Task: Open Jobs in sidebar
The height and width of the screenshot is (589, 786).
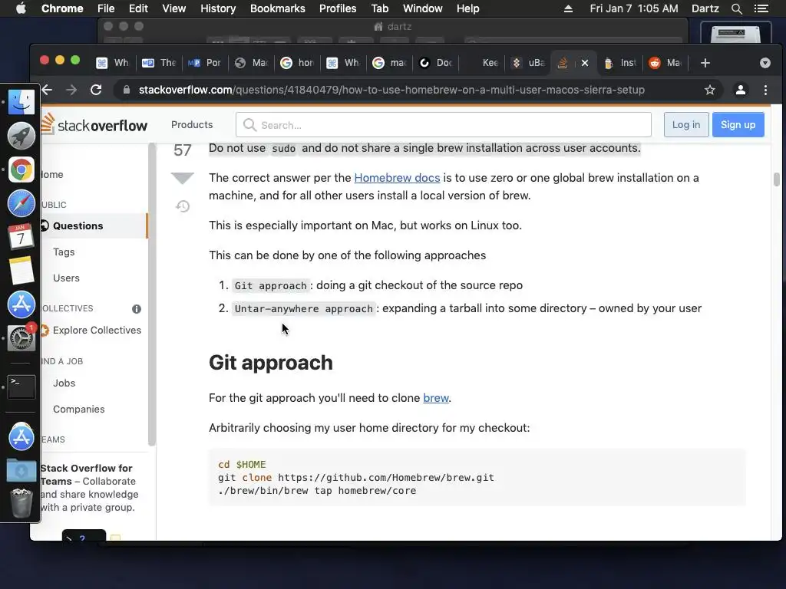Action: [x=64, y=383]
